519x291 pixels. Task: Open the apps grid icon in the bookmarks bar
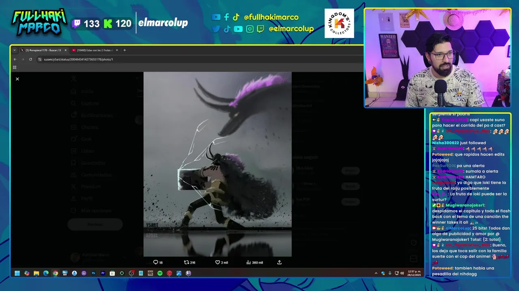pyautogui.click(x=15, y=67)
